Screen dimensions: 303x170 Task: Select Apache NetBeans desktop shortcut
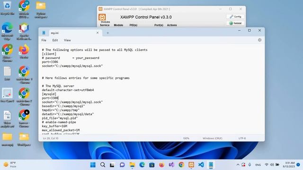tap(24, 32)
